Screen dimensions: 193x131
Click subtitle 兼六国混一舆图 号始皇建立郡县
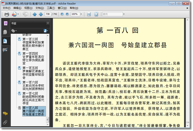(x=117, y=45)
